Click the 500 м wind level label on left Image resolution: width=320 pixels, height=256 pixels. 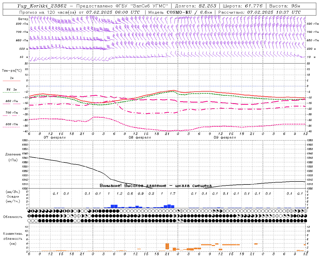coord(24,49)
